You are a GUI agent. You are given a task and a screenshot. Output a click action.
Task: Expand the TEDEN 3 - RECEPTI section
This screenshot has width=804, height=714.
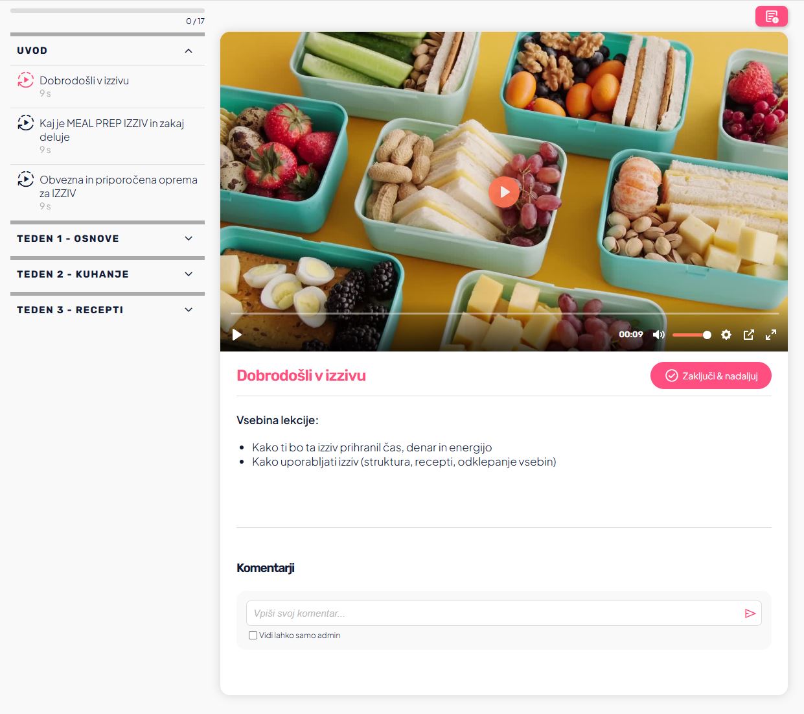[x=108, y=310]
